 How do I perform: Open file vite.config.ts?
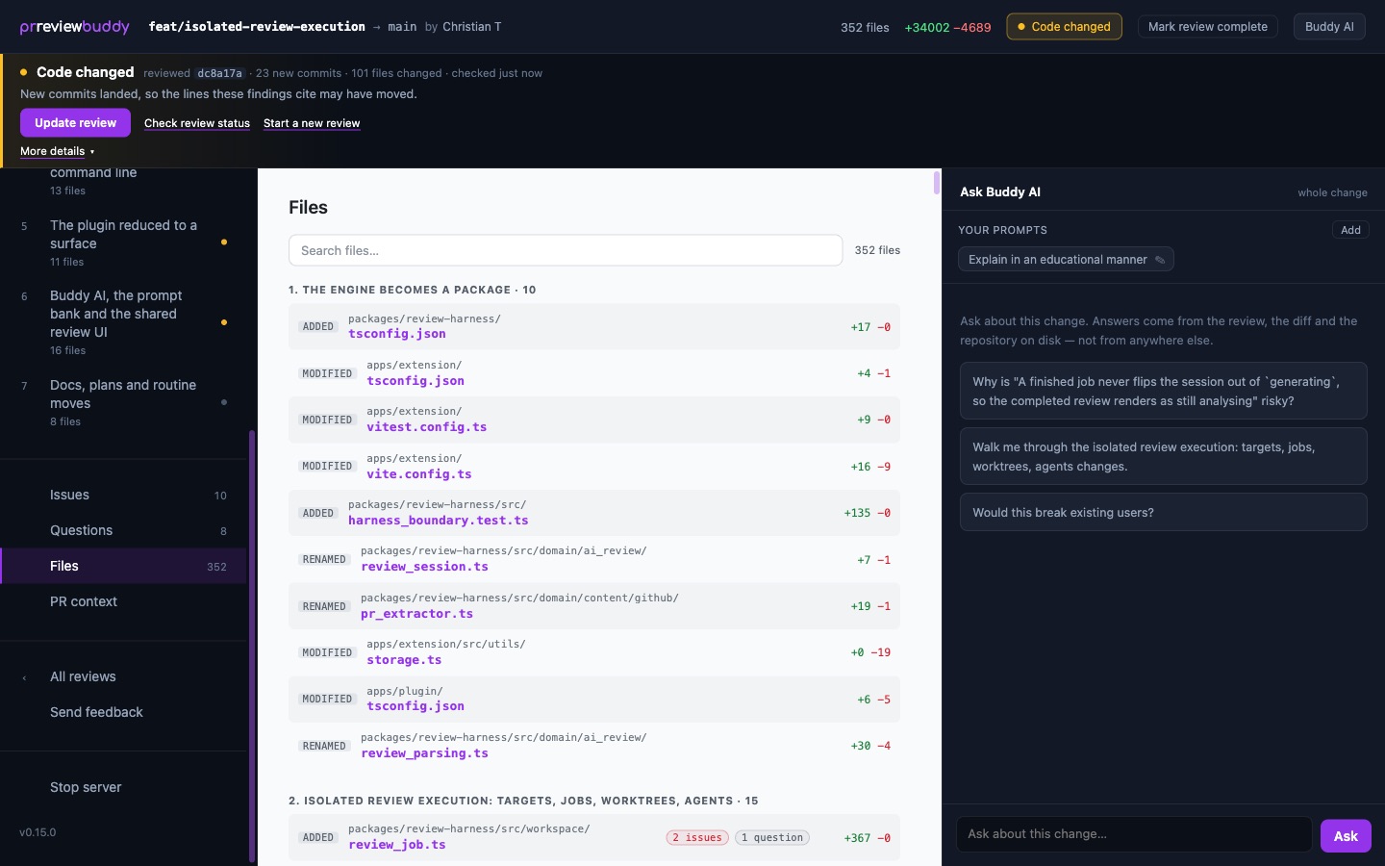click(x=419, y=474)
